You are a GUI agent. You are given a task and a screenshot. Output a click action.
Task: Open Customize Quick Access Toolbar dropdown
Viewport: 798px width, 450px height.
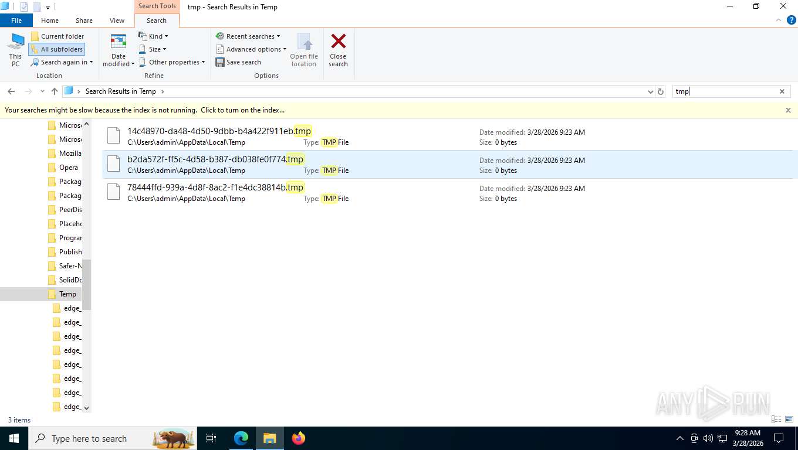coord(48,7)
